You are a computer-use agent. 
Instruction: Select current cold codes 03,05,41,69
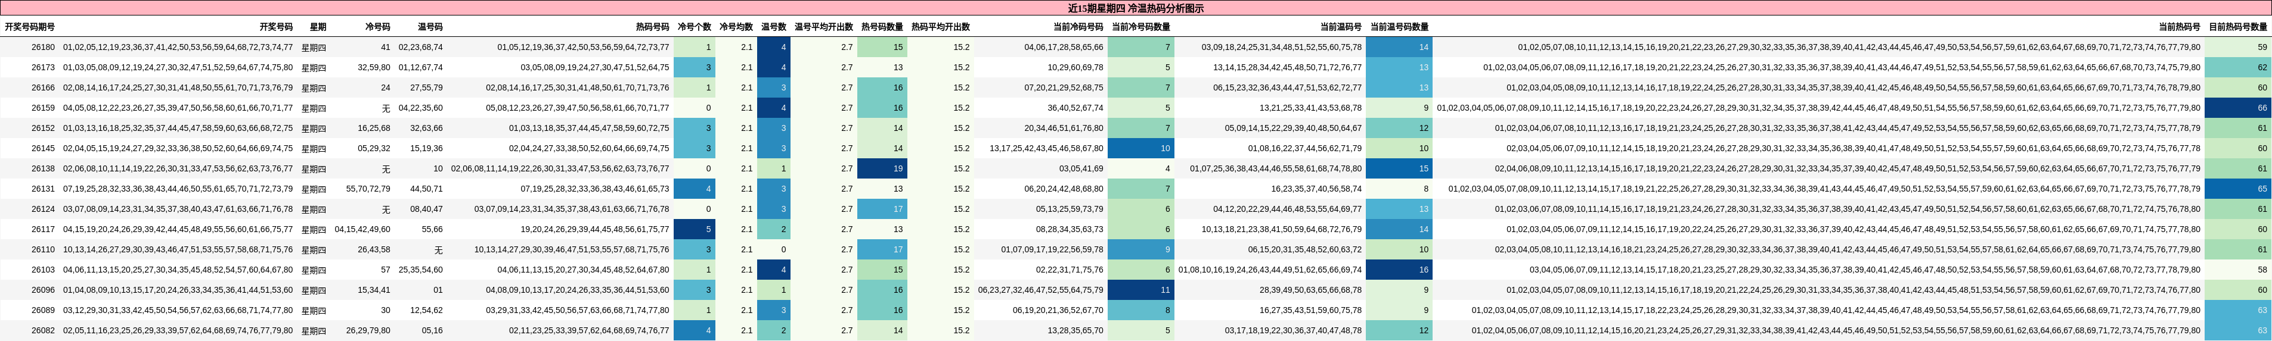1081,169
